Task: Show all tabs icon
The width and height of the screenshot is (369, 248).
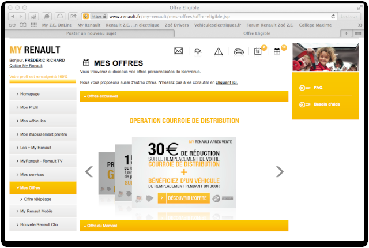Action: (358, 33)
